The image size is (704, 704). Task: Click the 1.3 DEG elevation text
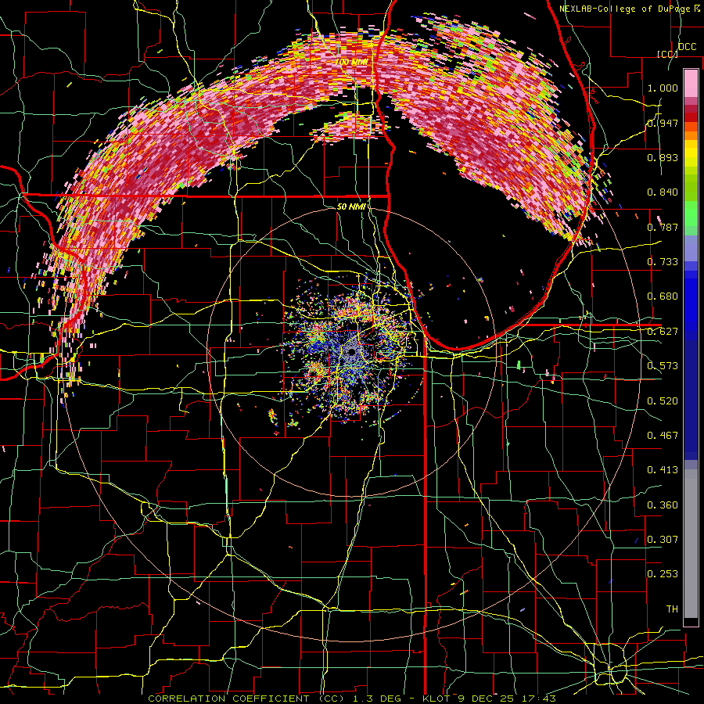(x=375, y=699)
